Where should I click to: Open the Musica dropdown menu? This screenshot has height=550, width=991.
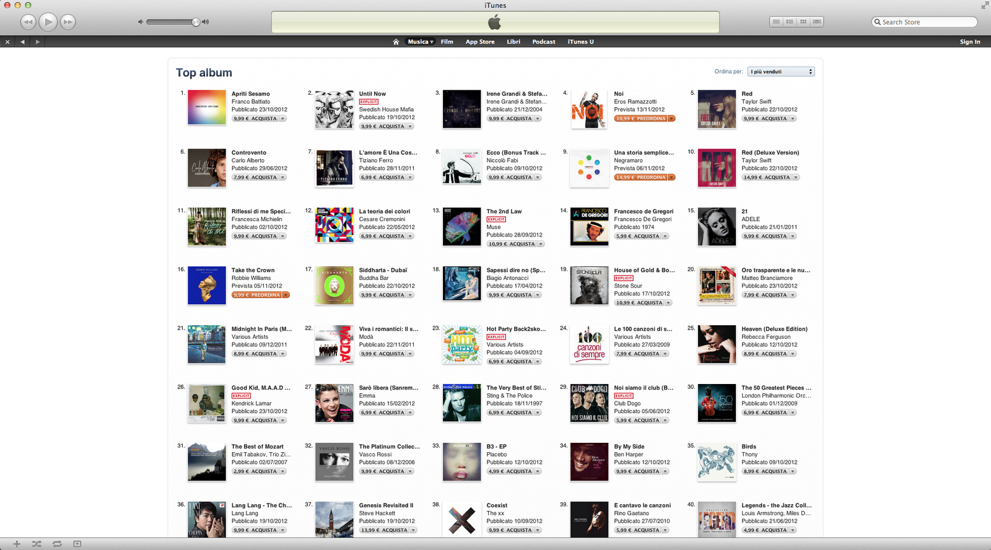coord(421,41)
